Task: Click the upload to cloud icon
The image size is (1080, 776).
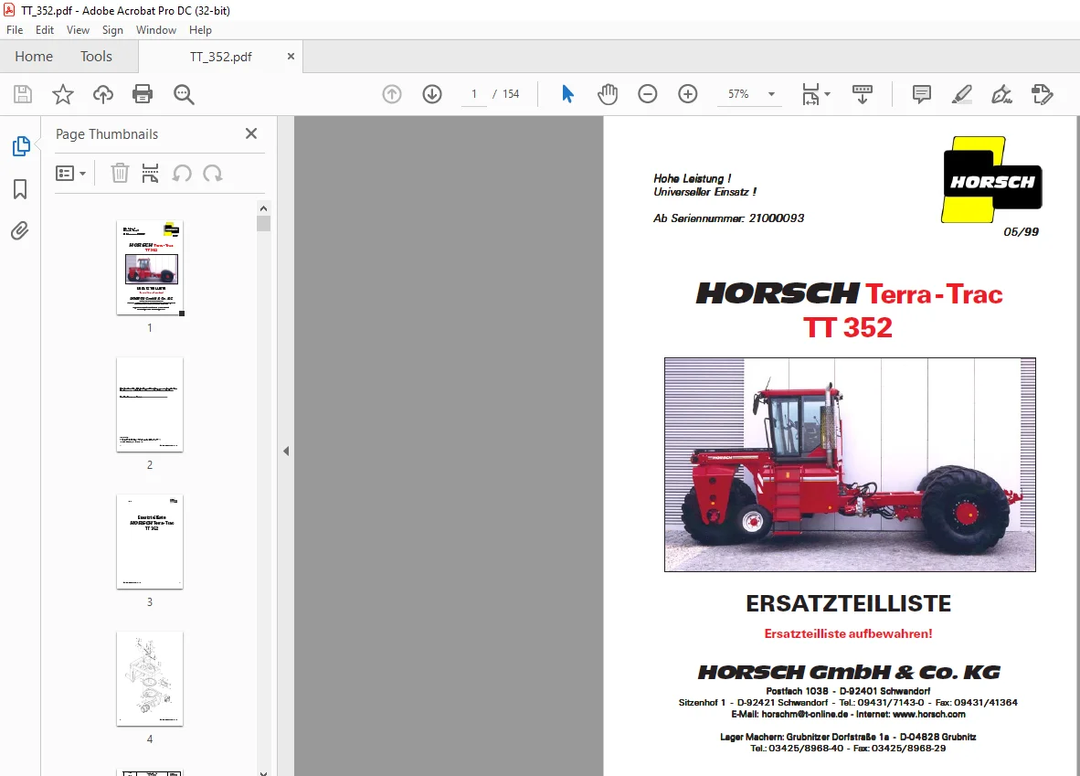Action: coord(103,94)
